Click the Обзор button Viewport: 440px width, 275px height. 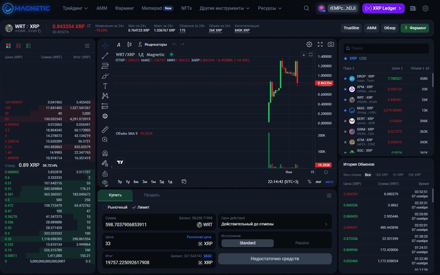pyautogui.click(x=390, y=28)
